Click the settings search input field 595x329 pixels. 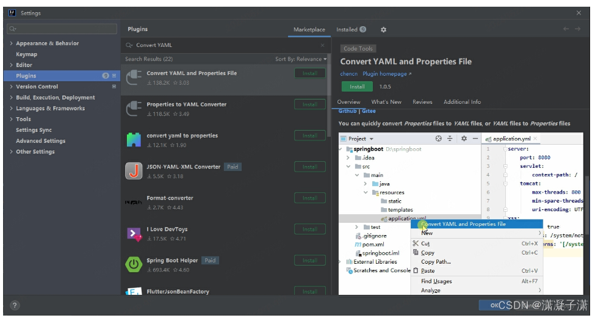coord(62,29)
